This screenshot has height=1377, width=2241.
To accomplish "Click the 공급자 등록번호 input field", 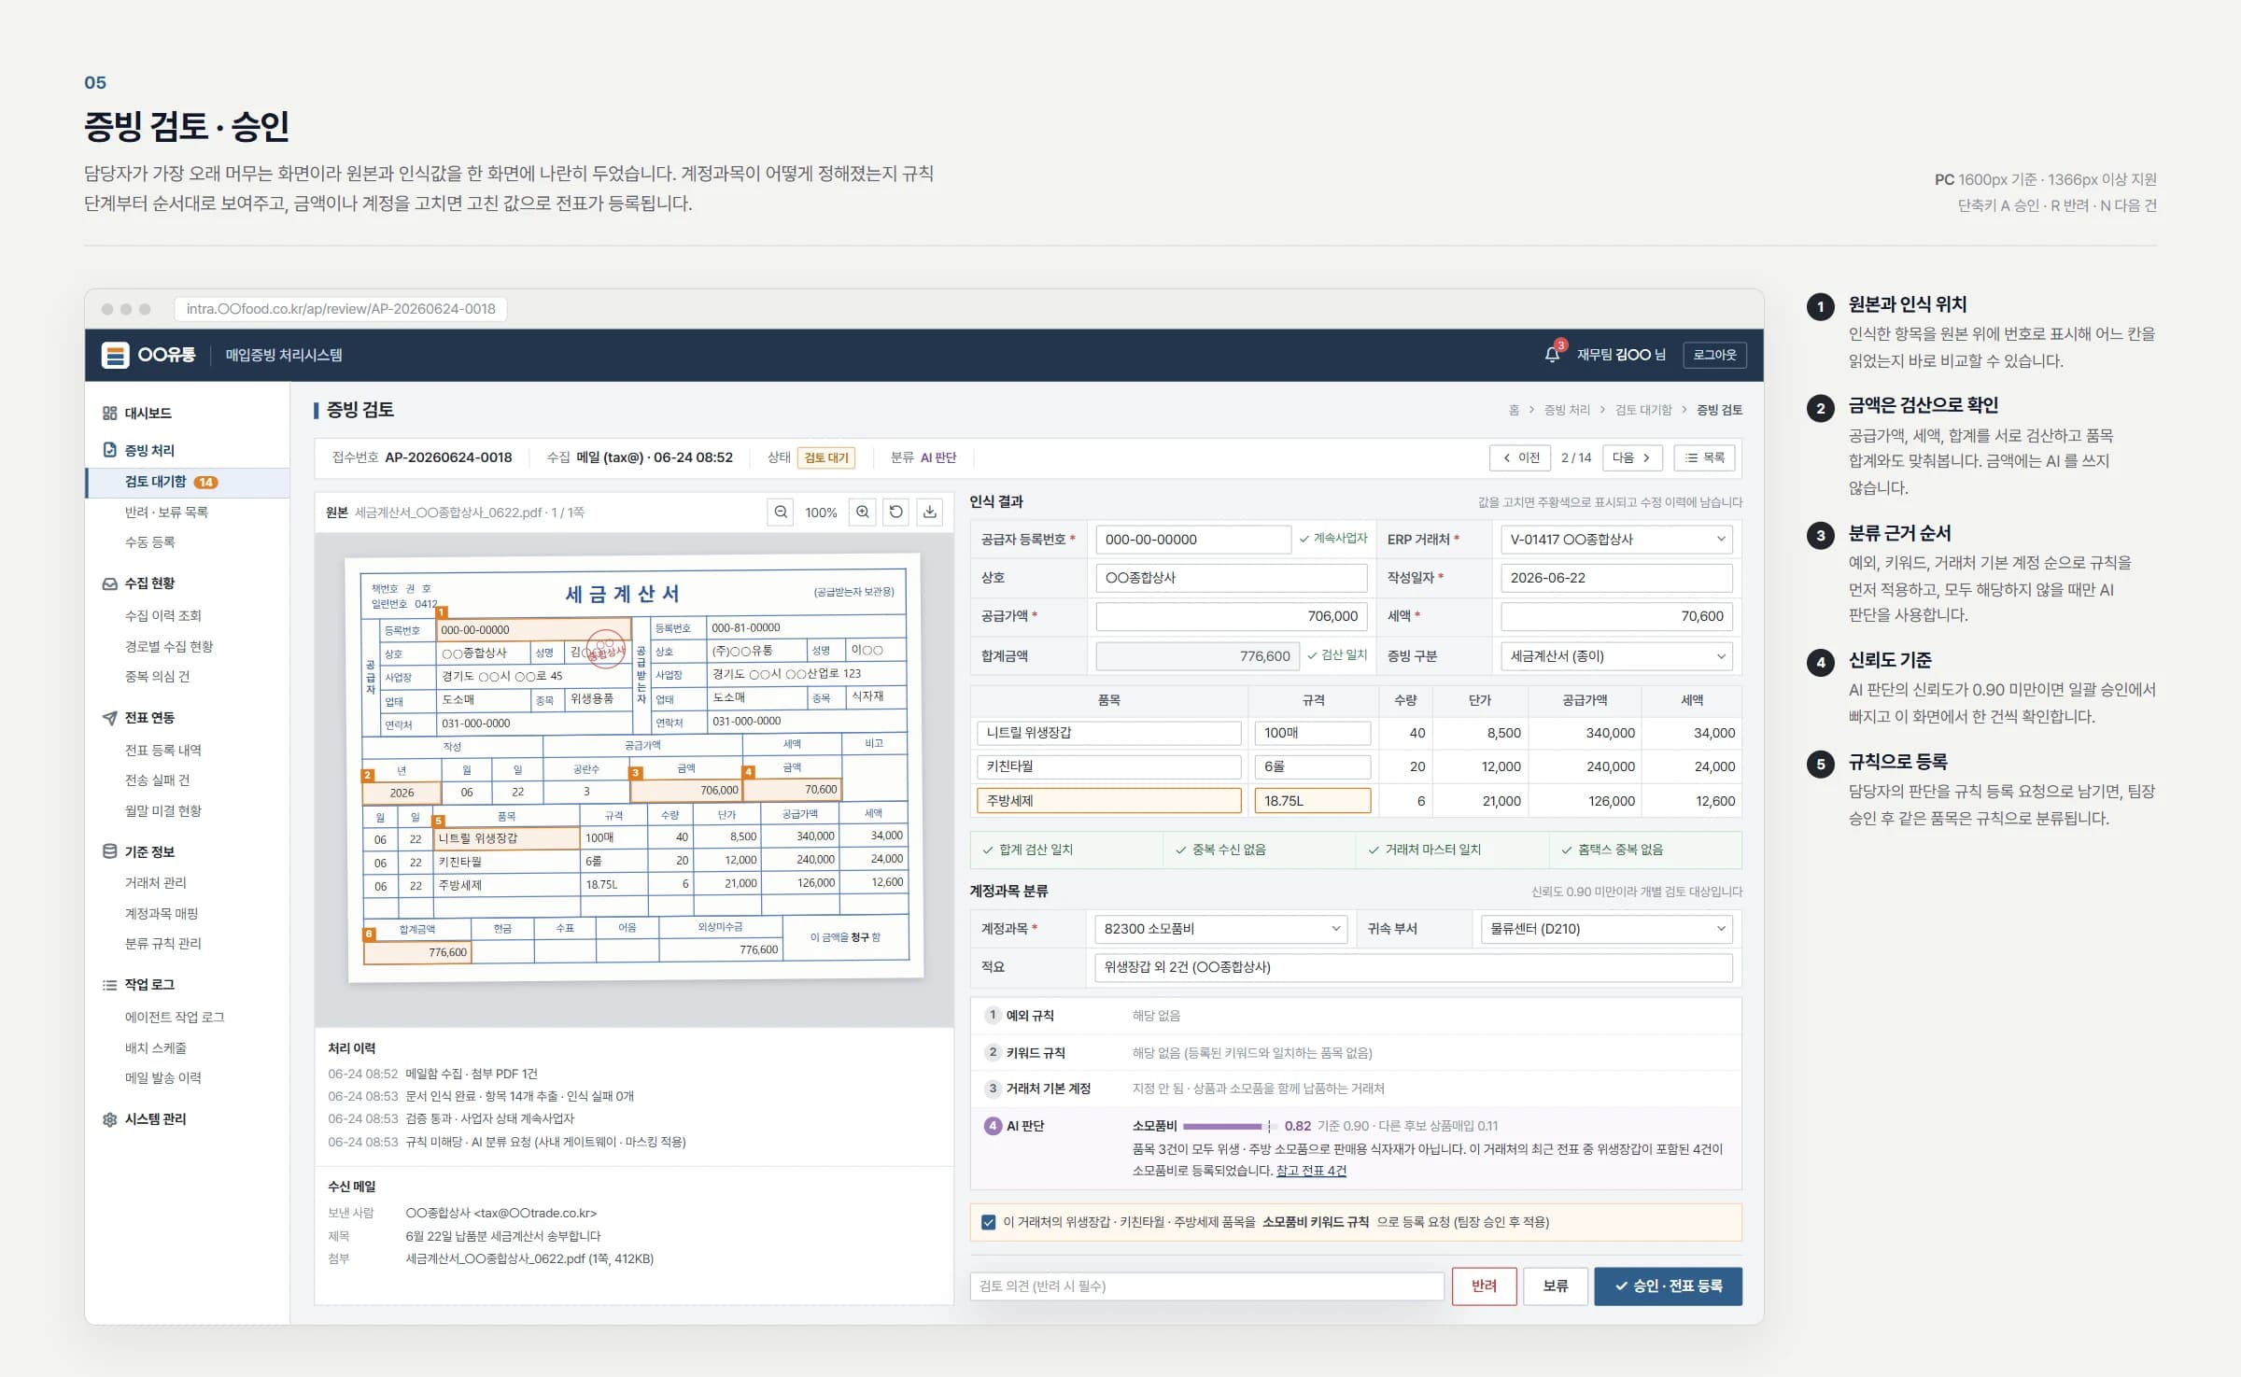I will [x=1192, y=539].
